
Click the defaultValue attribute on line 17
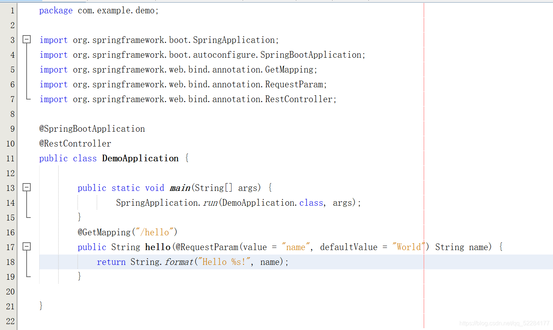pos(349,247)
